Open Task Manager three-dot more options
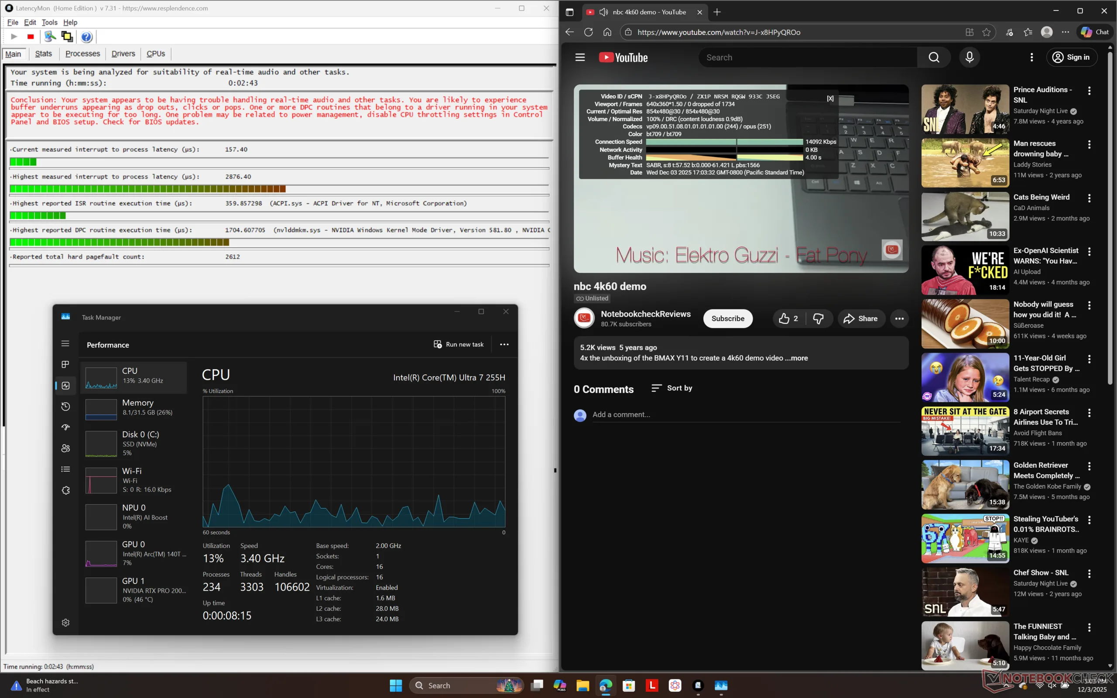1117x698 pixels. coord(504,344)
